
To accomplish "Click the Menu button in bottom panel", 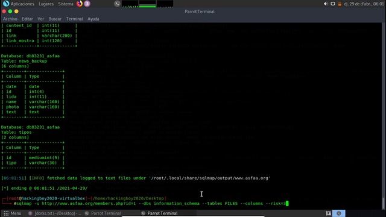I will [x=13, y=213].
